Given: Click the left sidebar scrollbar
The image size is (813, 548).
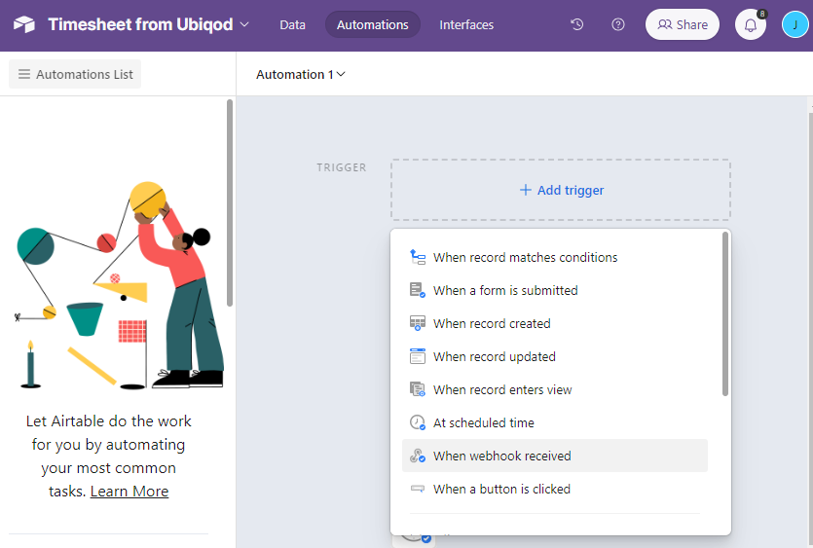Looking at the screenshot, I should tap(230, 202).
